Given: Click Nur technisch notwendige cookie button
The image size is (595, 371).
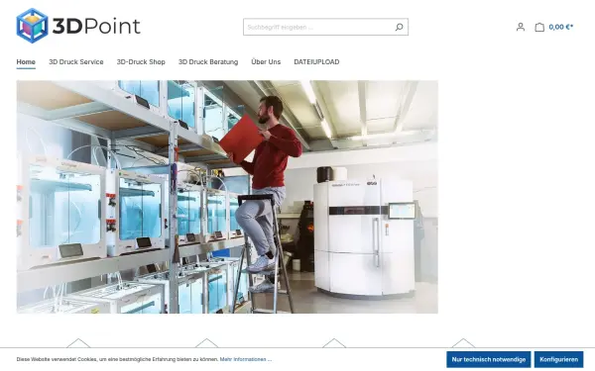Looking at the screenshot, I should click(488, 359).
